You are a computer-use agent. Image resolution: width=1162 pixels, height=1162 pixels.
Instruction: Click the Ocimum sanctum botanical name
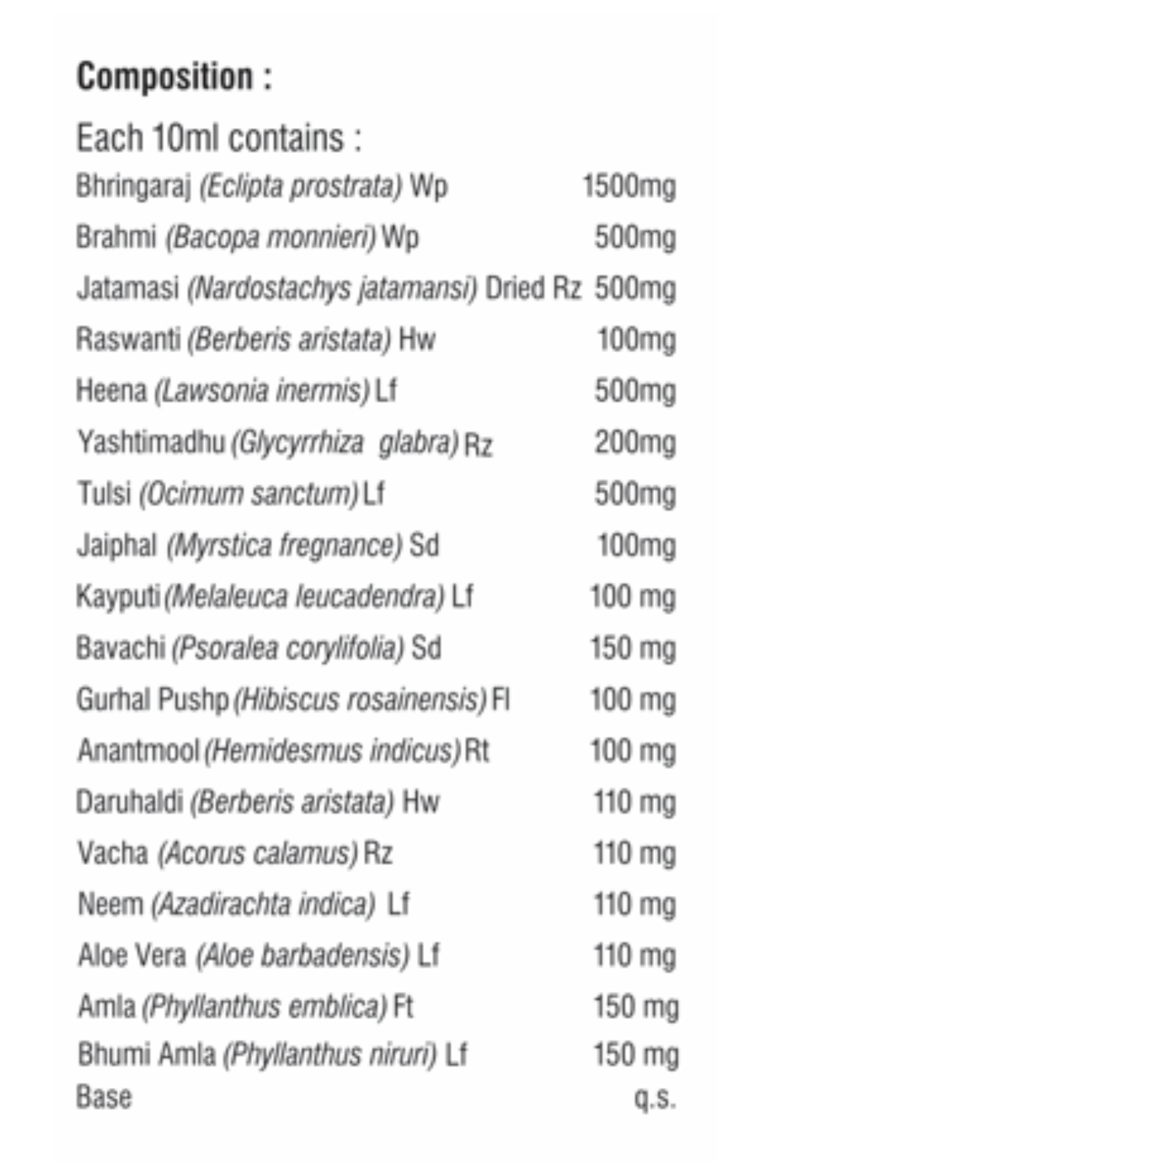coord(249,494)
